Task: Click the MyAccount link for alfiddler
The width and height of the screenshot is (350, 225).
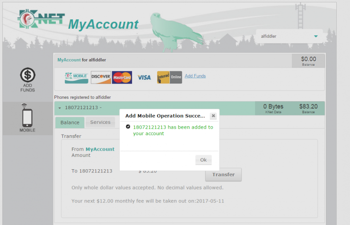Action: coord(69,60)
